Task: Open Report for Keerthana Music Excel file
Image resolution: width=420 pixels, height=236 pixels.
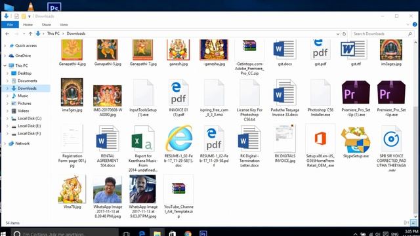Action: point(143,138)
